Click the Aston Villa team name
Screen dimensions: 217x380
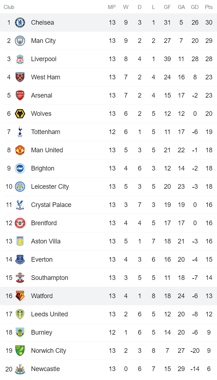coord(46,241)
